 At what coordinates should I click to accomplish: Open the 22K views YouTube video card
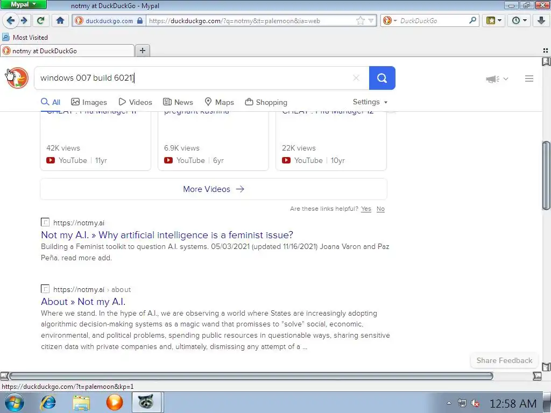click(331, 140)
